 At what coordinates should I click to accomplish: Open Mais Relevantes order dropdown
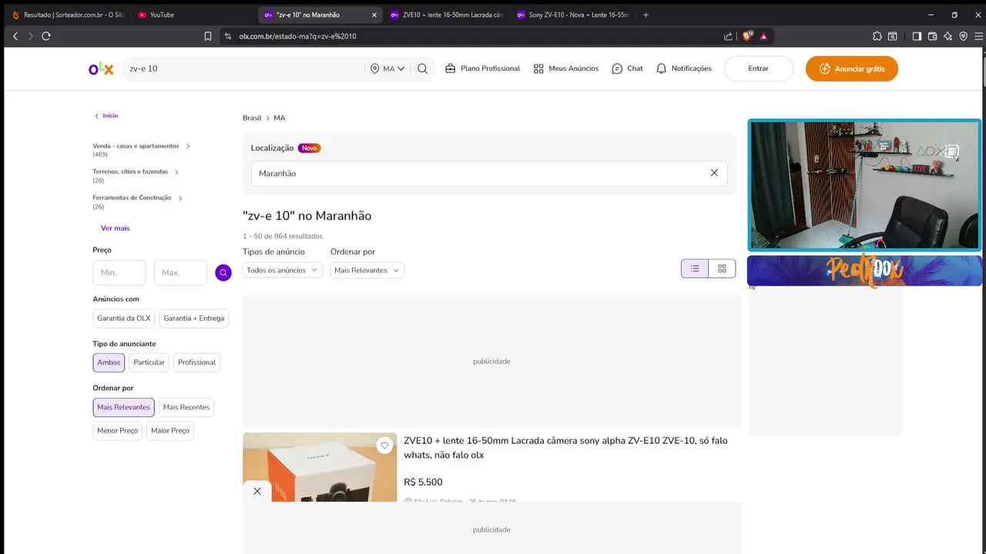367,270
